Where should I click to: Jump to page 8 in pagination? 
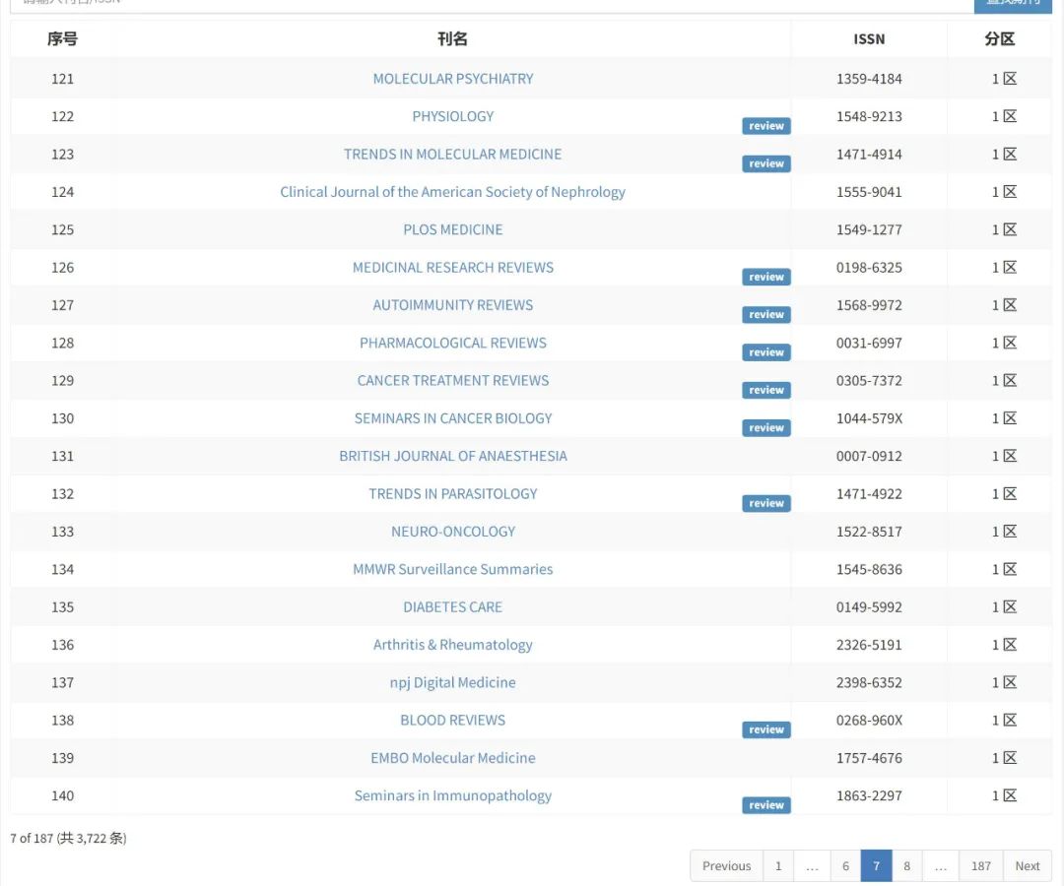pos(906,866)
